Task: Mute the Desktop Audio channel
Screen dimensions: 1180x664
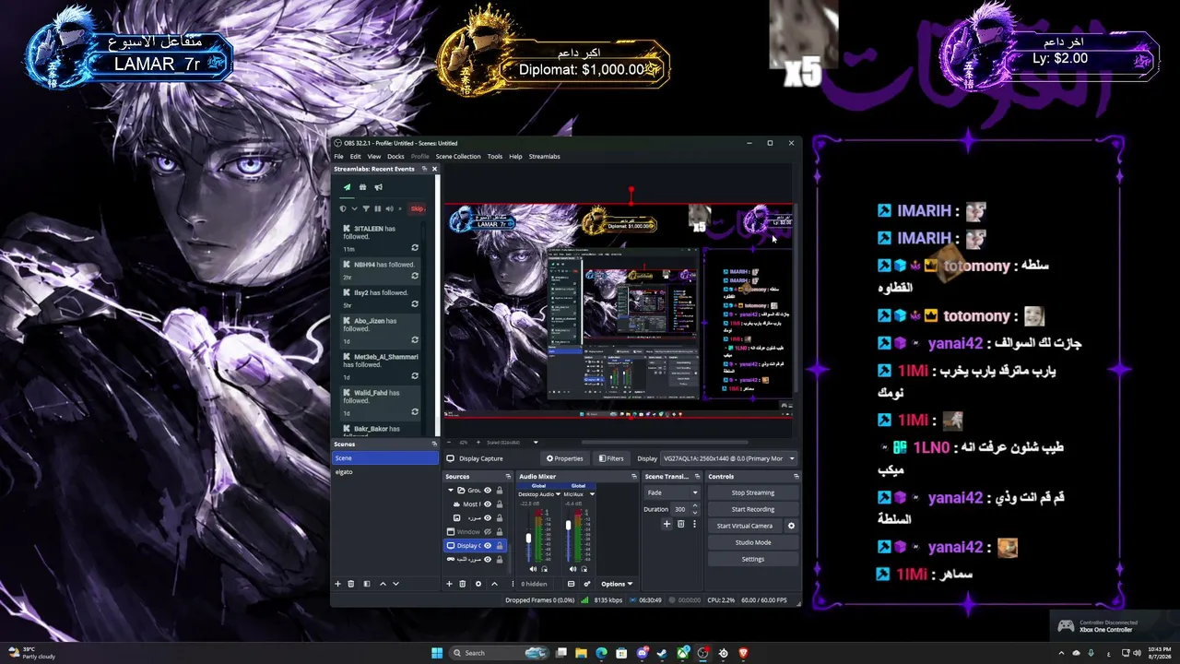Action: click(x=534, y=570)
